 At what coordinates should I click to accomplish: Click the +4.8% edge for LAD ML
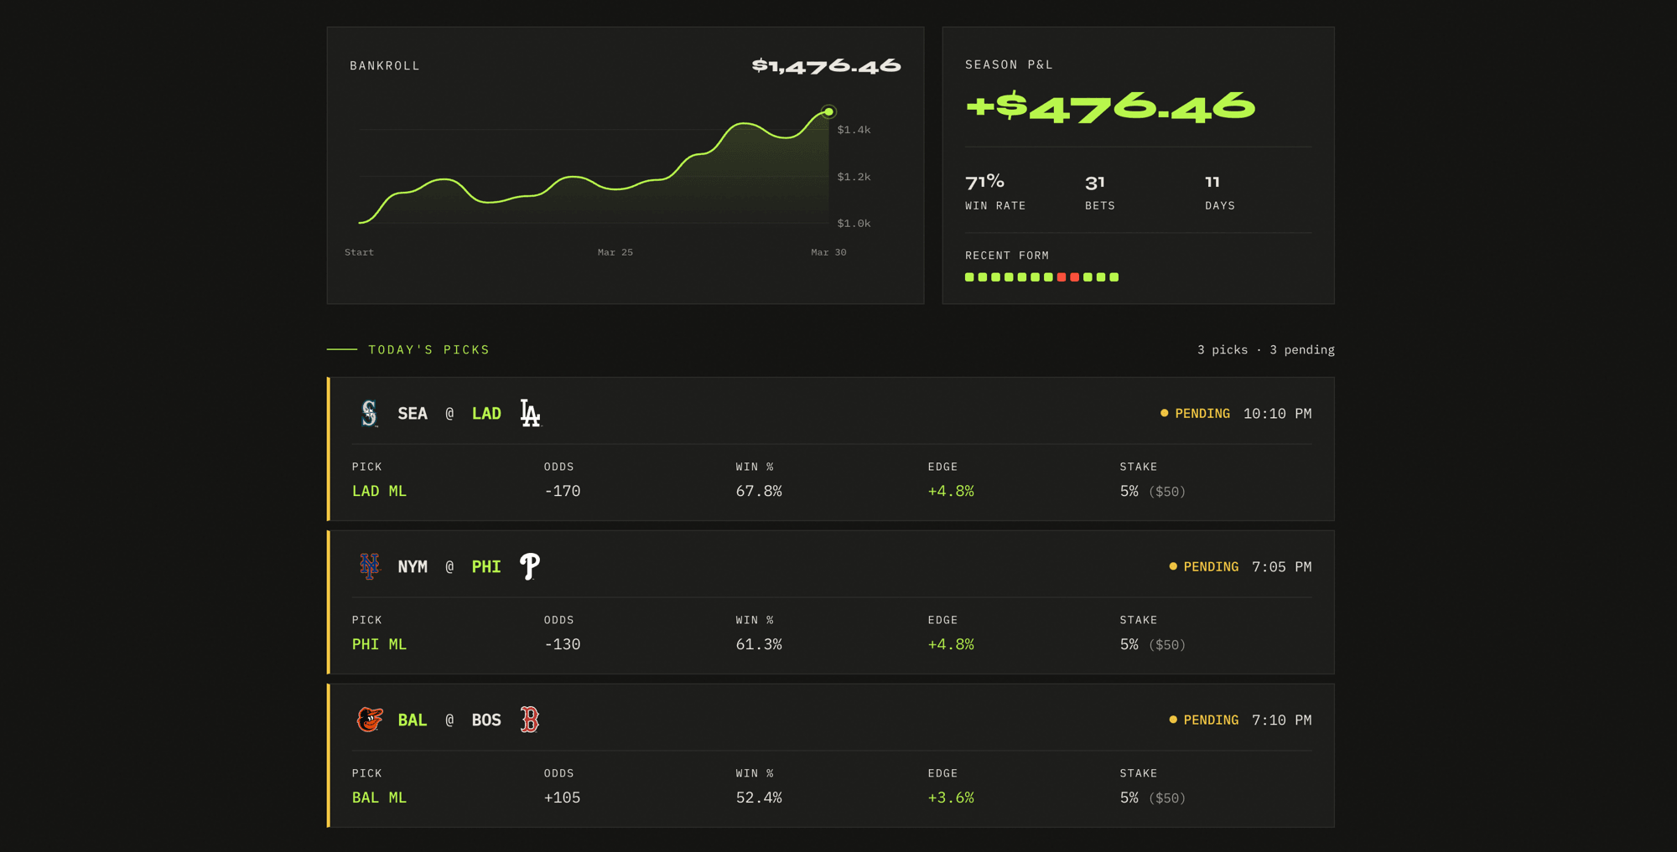tap(951, 491)
